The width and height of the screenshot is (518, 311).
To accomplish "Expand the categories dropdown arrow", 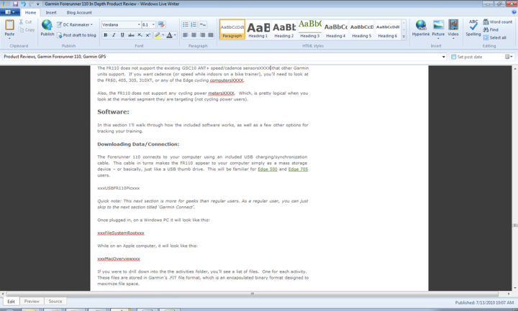I will pyautogui.click(x=443, y=57).
